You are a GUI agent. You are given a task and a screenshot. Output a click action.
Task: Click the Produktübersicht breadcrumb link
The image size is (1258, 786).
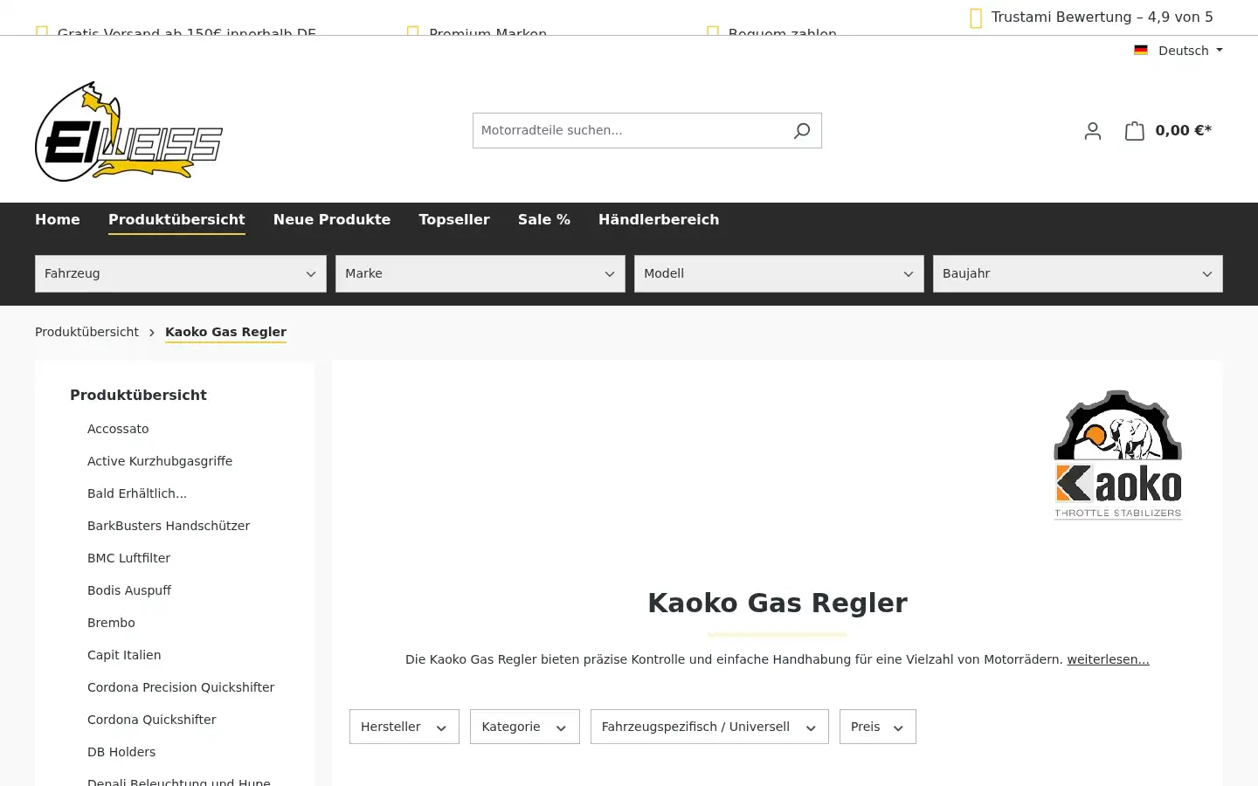click(x=86, y=332)
